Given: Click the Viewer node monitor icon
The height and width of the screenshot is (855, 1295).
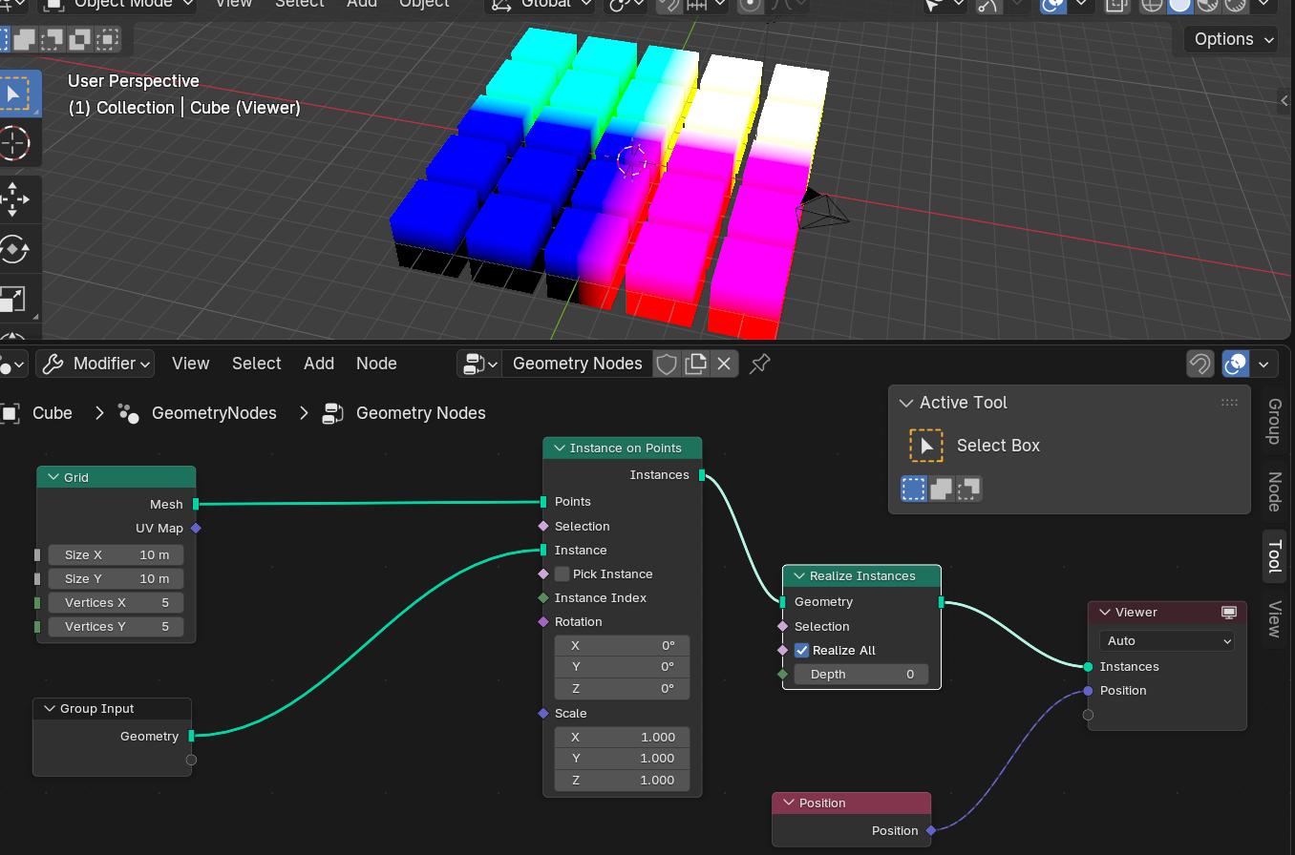Looking at the screenshot, I should pyautogui.click(x=1229, y=612).
